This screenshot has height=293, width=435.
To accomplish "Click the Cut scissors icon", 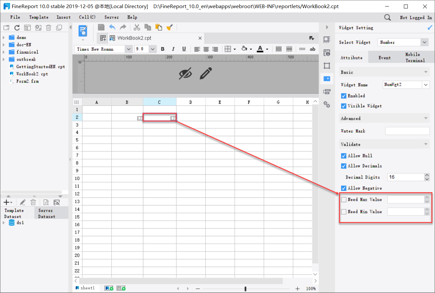I will (x=136, y=27).
